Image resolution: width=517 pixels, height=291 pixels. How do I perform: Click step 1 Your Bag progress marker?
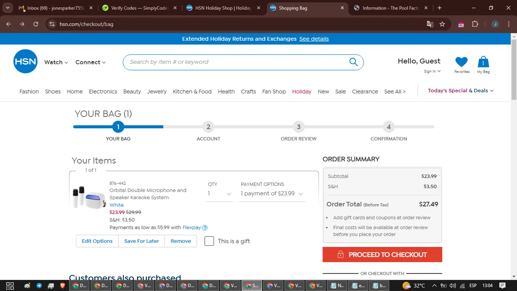point(118,127)
